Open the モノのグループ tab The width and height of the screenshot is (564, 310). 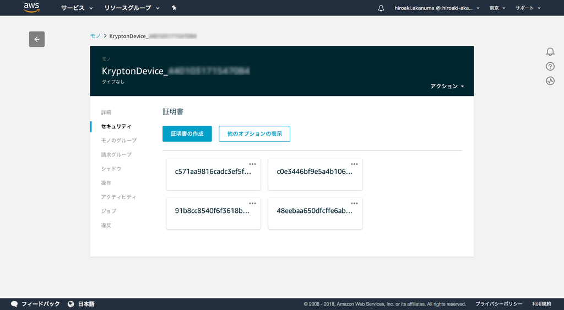pos(119,141)
